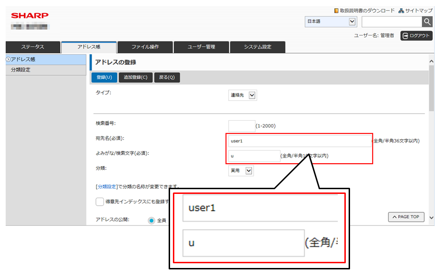Focus the 検索番号 input field
Screen dimensions: 445x276
pyautogui.click(x=241, y=126)
